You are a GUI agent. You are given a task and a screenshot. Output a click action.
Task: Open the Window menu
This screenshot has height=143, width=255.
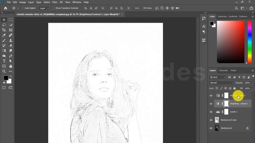76,2
